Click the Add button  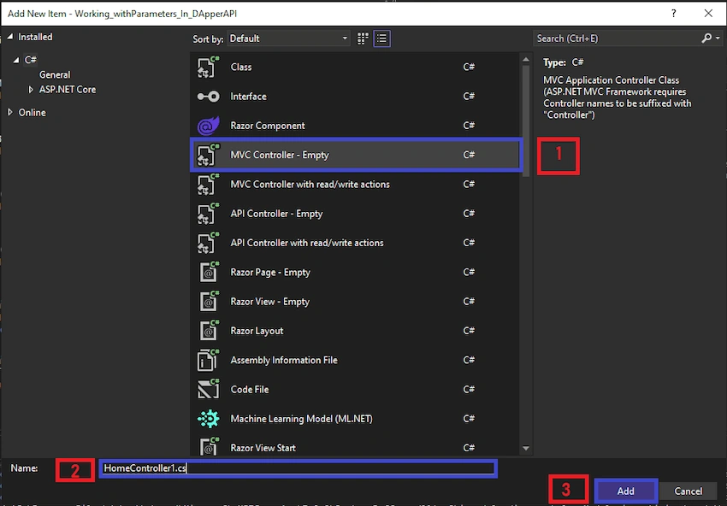[625, 491]
